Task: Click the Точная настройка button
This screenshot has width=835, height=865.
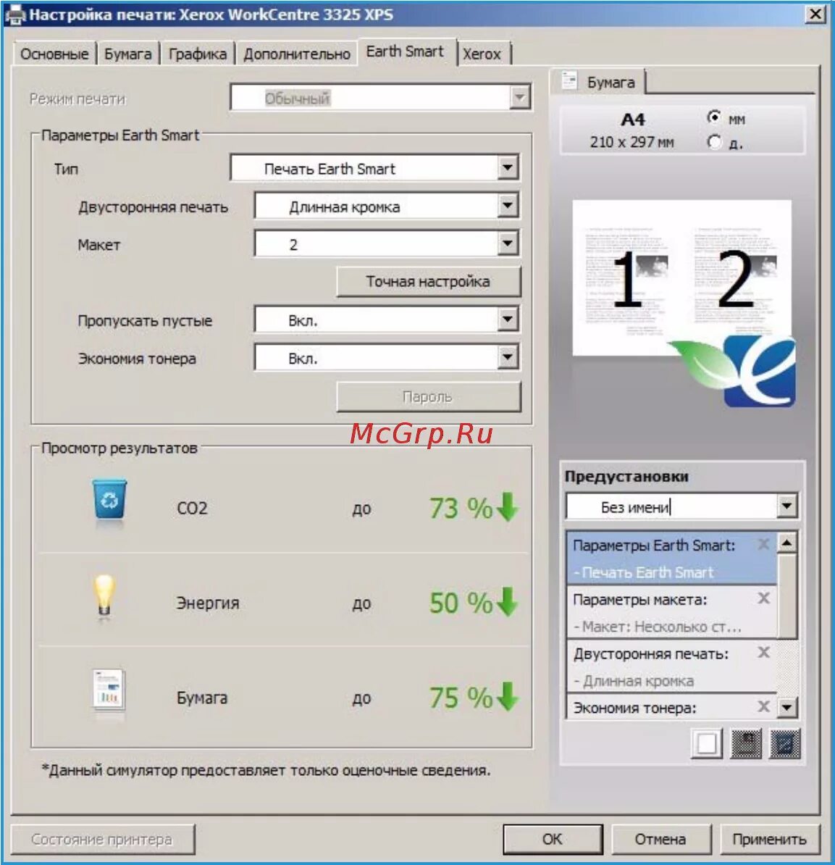Action: 428,281
